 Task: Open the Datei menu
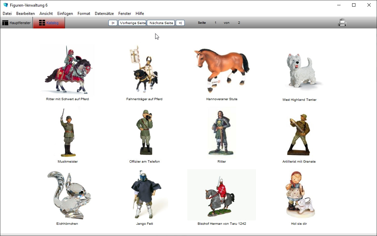[7, 14]
